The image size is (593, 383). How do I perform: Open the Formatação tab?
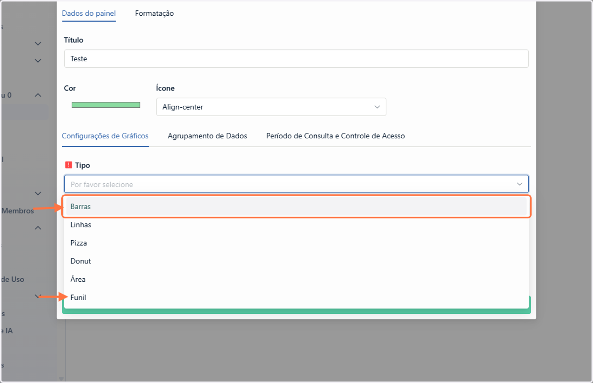coord(154,13)
